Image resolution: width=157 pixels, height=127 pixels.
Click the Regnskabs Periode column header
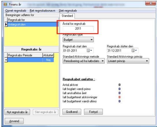click(25, 55)
